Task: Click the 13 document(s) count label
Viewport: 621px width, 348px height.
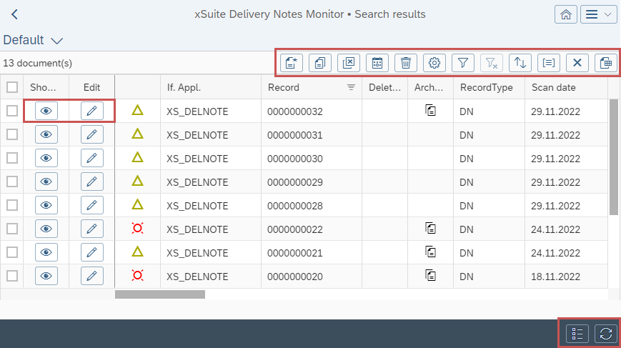Action: point(38,64)
